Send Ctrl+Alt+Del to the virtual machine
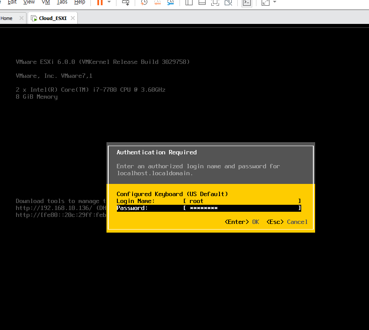 click(126, 2)
